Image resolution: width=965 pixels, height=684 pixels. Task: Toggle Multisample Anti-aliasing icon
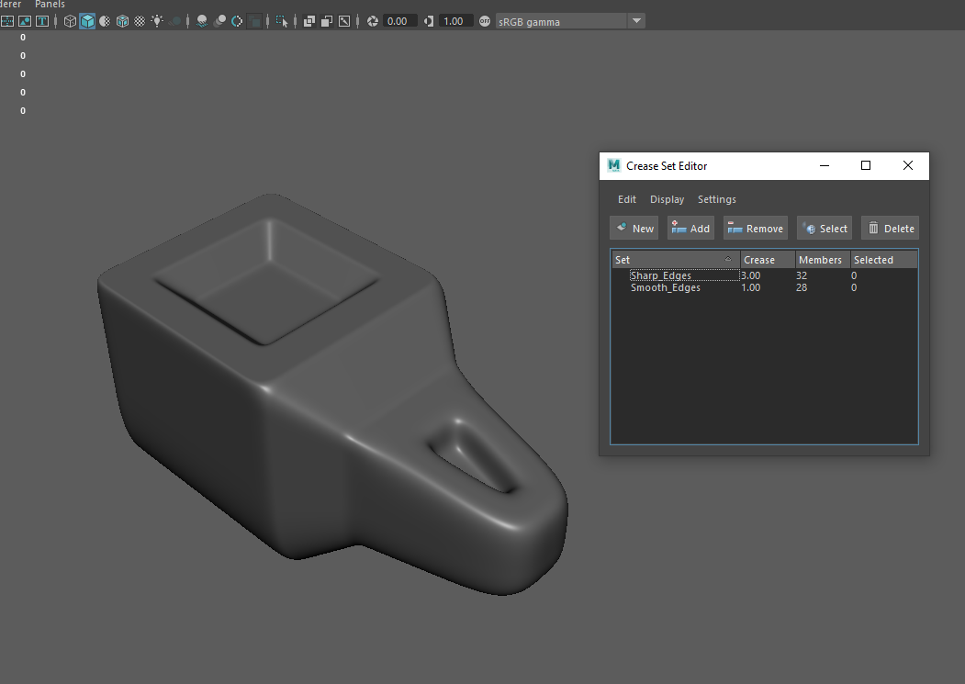pos(237,21)
